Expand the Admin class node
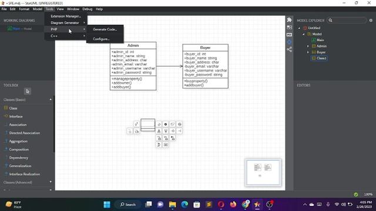The image size is (376, 211). coord(308,46)
